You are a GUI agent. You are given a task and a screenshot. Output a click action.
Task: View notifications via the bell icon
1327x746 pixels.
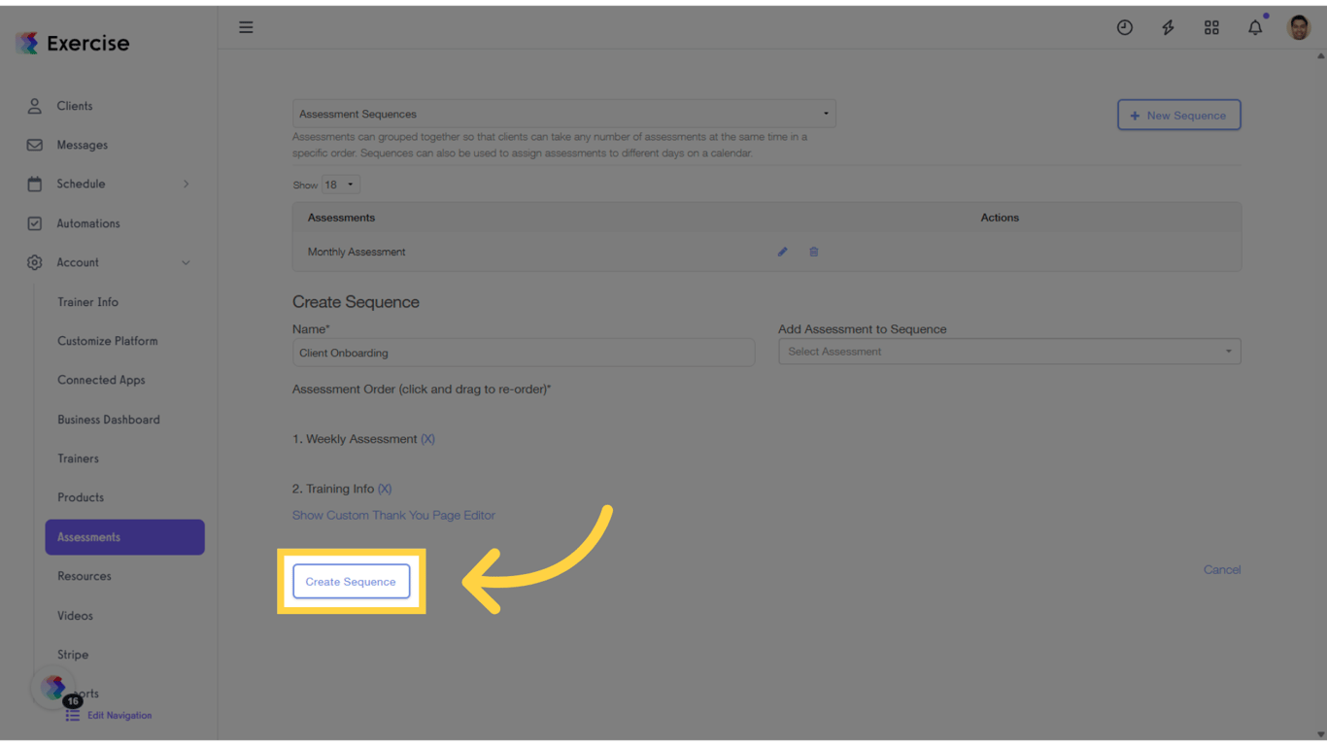tap(1255, 27)
